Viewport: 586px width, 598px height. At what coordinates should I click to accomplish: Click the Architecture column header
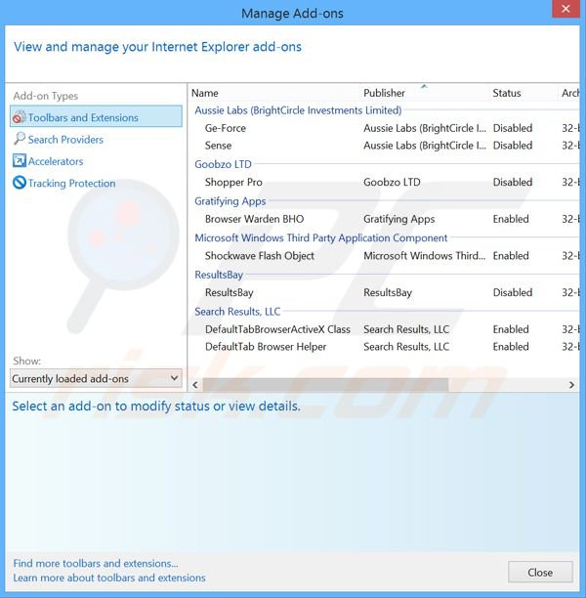click(569, 93)
